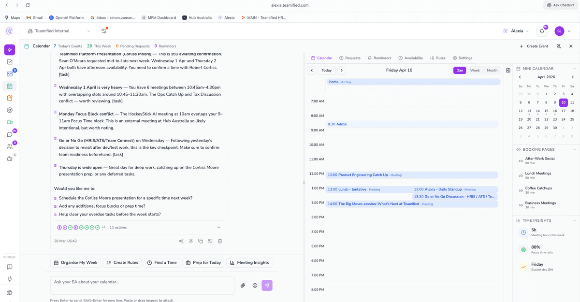Switch calendar to Month view

[x=492, y=70]
